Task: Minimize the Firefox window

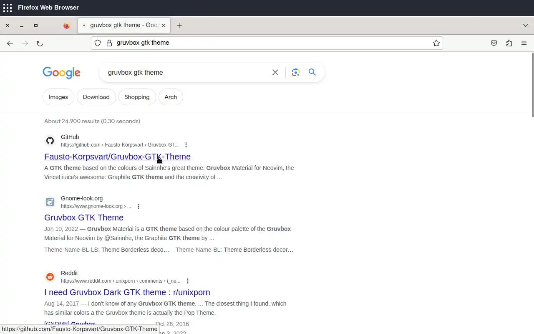Action: pos(21,25)
